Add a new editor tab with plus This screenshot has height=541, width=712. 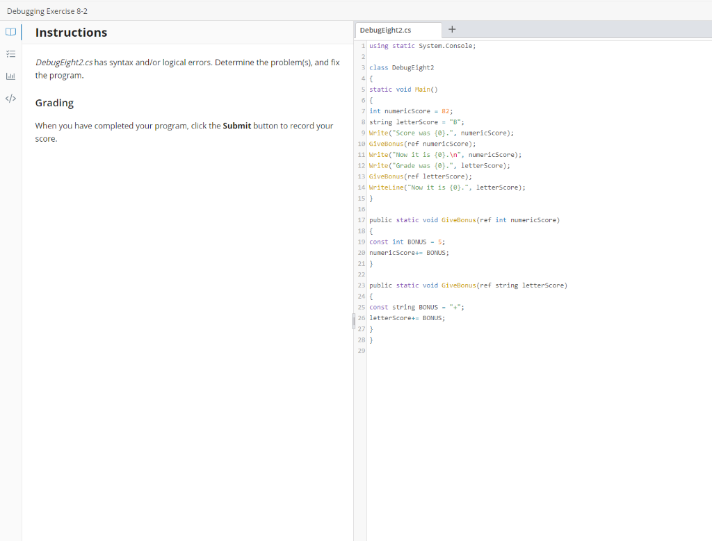[x=452, y=29]
